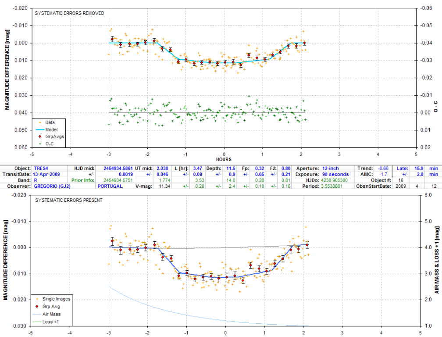Image resolution: width=442 pixels, height=337 pixels.
Task: Click UT mid value '2.038'
Action: click(162, 168)
